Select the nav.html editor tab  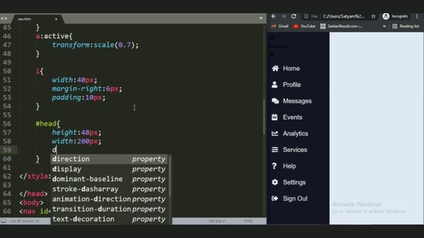pyautogui.click(x=37, y=19)
